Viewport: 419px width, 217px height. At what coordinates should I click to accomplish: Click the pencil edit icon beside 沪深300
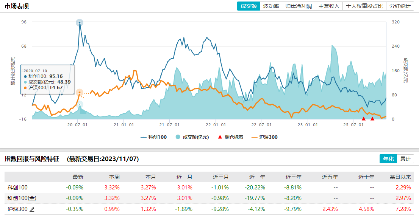32,209
